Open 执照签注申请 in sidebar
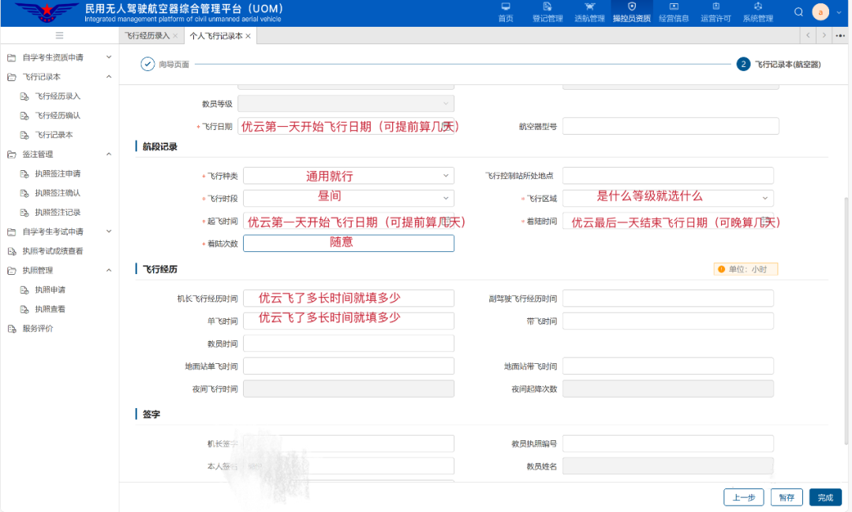Image resolution: width=852 pixels, height=512 pixels. point(58,173)
